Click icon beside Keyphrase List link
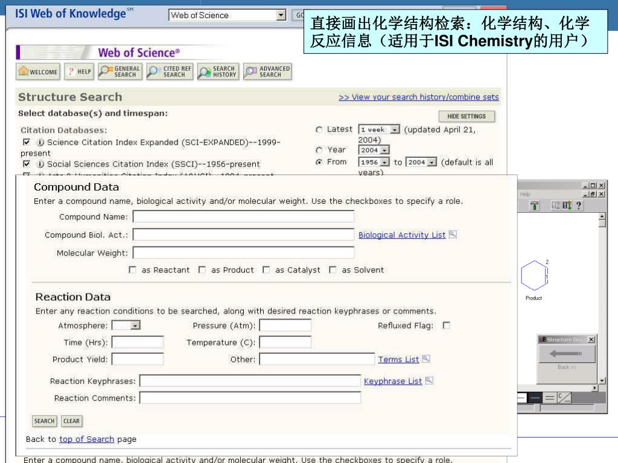 coord(430,380)
